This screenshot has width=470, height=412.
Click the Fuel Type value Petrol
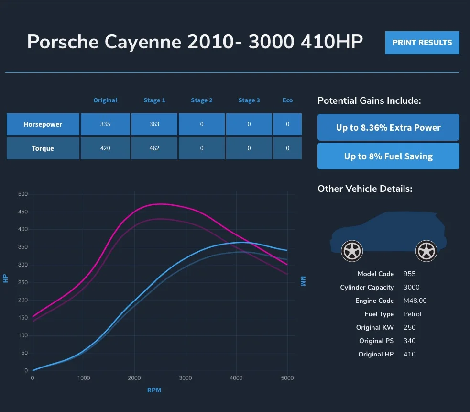(x=412, y=314)
